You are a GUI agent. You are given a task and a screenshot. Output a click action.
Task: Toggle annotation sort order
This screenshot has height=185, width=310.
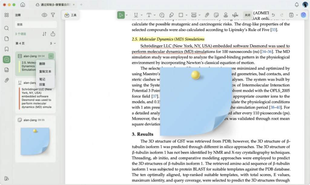click(44, 34)
